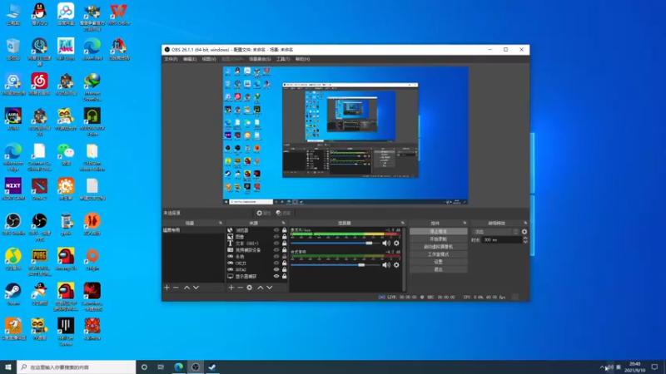Click the 属性 properties button above the docks

click(x=263, y=213)
